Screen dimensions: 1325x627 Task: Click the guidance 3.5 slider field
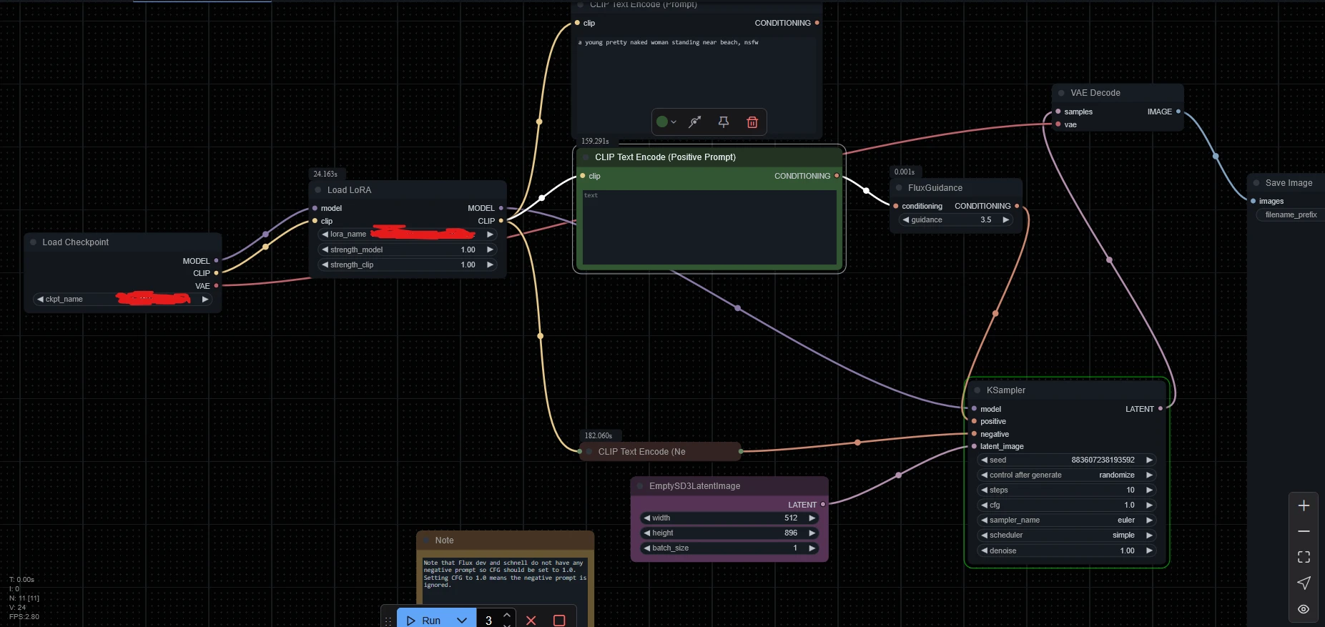pos(956,219)
